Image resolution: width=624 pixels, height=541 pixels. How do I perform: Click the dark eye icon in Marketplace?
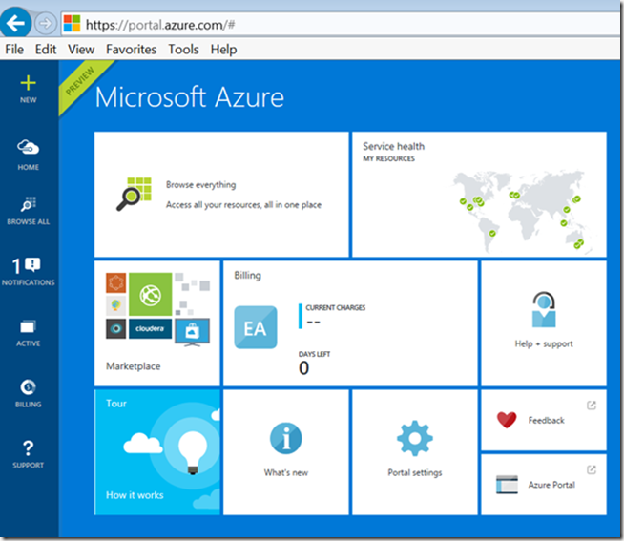pyautogui.click(x=115, y=328)
